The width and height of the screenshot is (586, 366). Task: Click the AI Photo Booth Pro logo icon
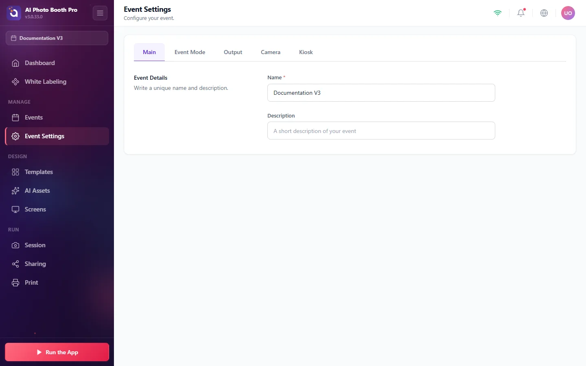tap(14, 13)
